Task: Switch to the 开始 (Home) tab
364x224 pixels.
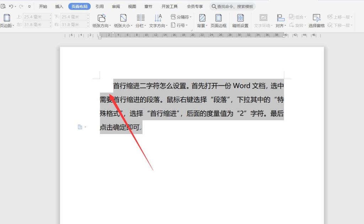Action: click(x=43, y=6)
